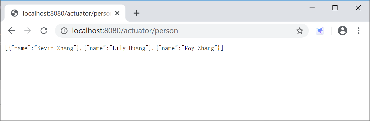The image size is (370, 121).
Task: Bookmark this page with the star
Action: click(x=299, y=31)
